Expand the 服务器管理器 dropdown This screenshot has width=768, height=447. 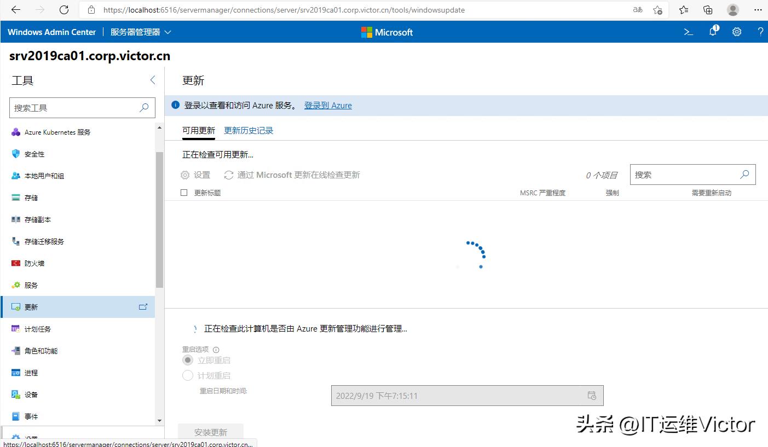point(168,32)
